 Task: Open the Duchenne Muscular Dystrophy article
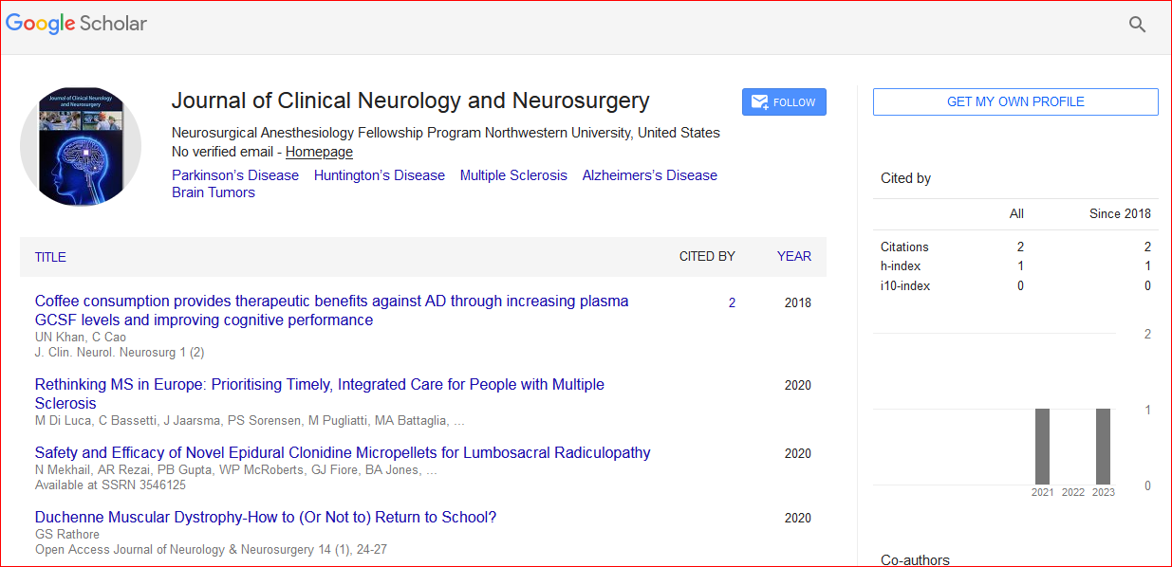coord(266,518)
